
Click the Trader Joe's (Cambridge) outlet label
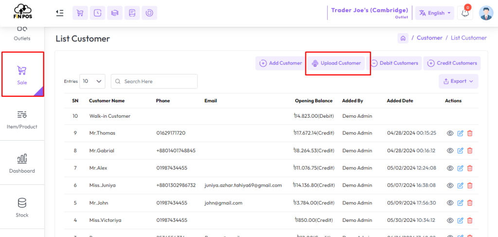pyautogui.click(x=370, y=10)
